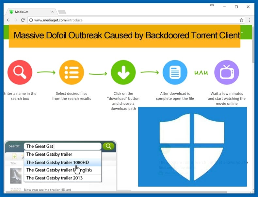Screen dimensions: 258x197
Task: Click 'Enter a name in the search box' text
Action: [x=20, y=96]
